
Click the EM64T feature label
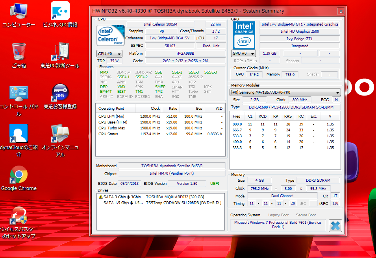coord(106,92)
